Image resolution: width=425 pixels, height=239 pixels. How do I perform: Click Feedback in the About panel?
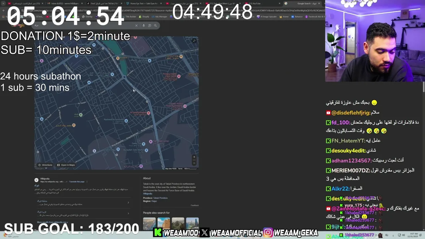point(195,205)
